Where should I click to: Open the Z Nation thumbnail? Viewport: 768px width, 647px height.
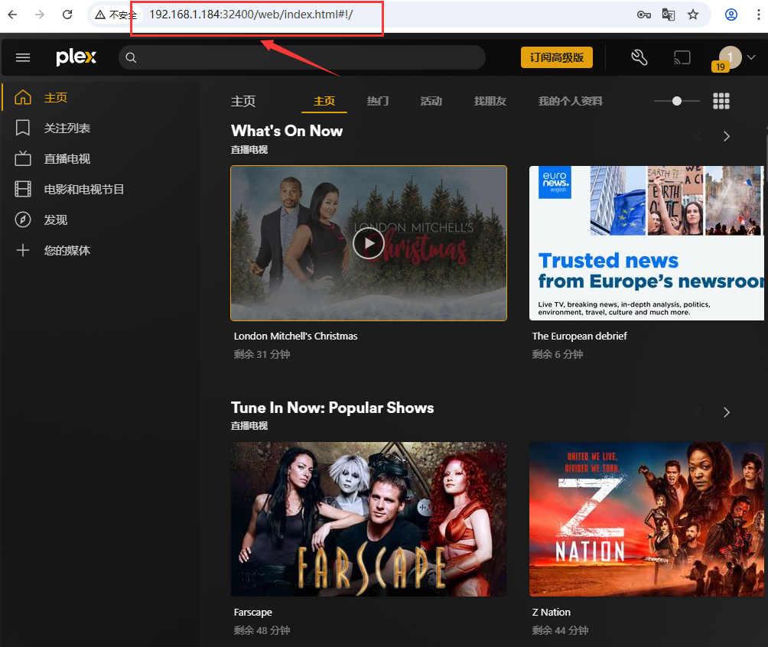point(646,519)
